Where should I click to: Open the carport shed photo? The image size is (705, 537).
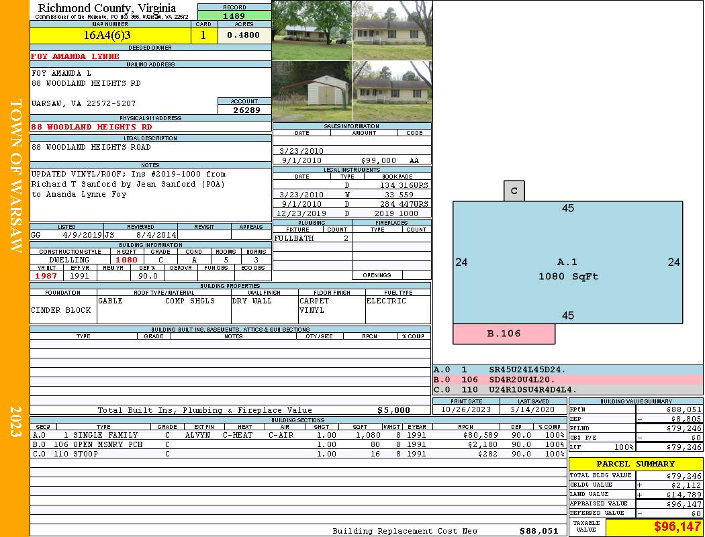pos(312,91)
